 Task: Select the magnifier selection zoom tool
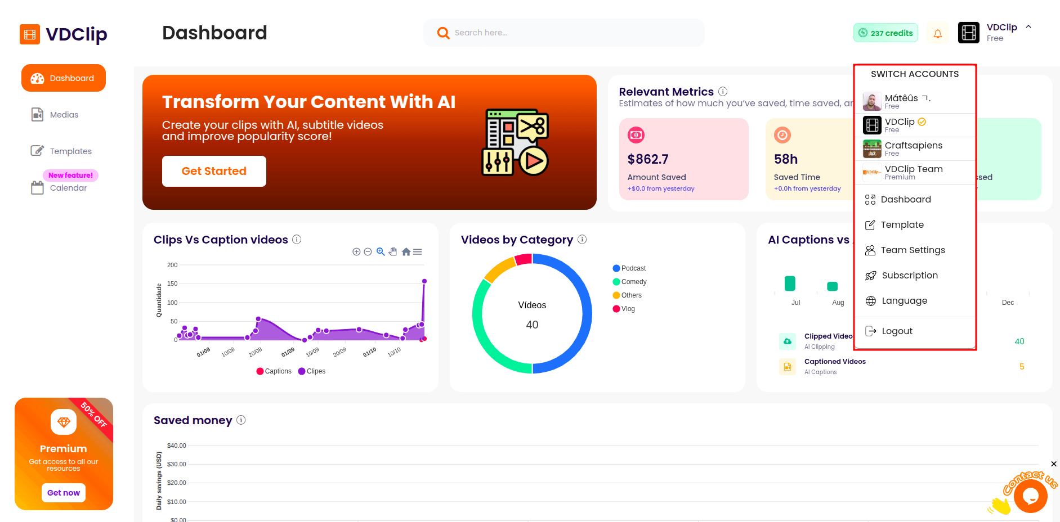point(381,251)
